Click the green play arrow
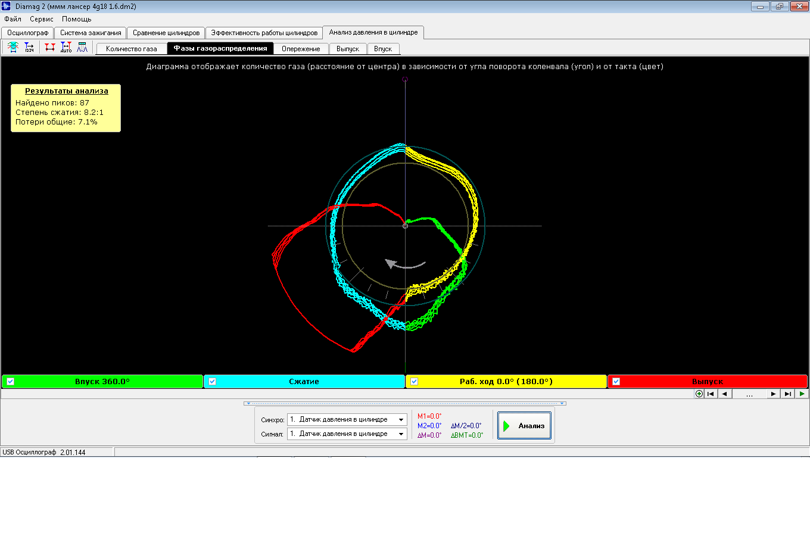810x536 pixels. point(802,394)
